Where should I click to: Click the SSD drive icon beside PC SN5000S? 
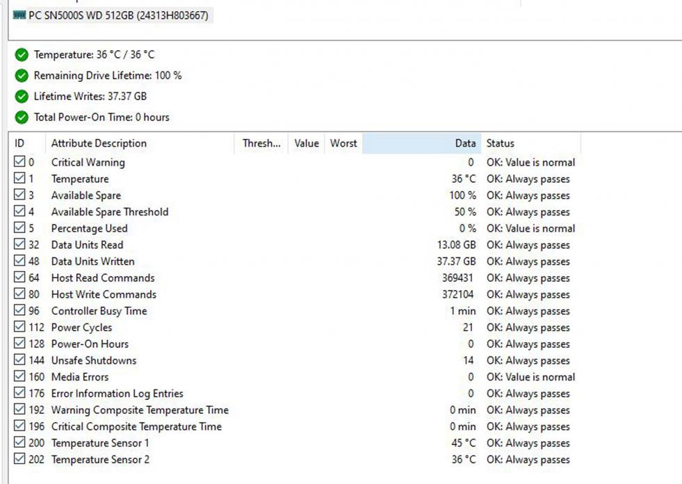(x=19, y=15)
